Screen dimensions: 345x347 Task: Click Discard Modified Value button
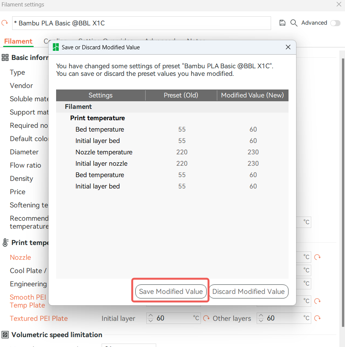coord(248,292)
